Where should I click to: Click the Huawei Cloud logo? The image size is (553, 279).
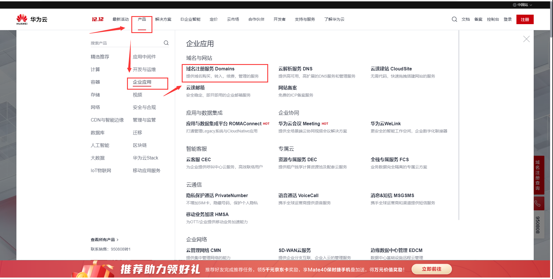[32, 19]
